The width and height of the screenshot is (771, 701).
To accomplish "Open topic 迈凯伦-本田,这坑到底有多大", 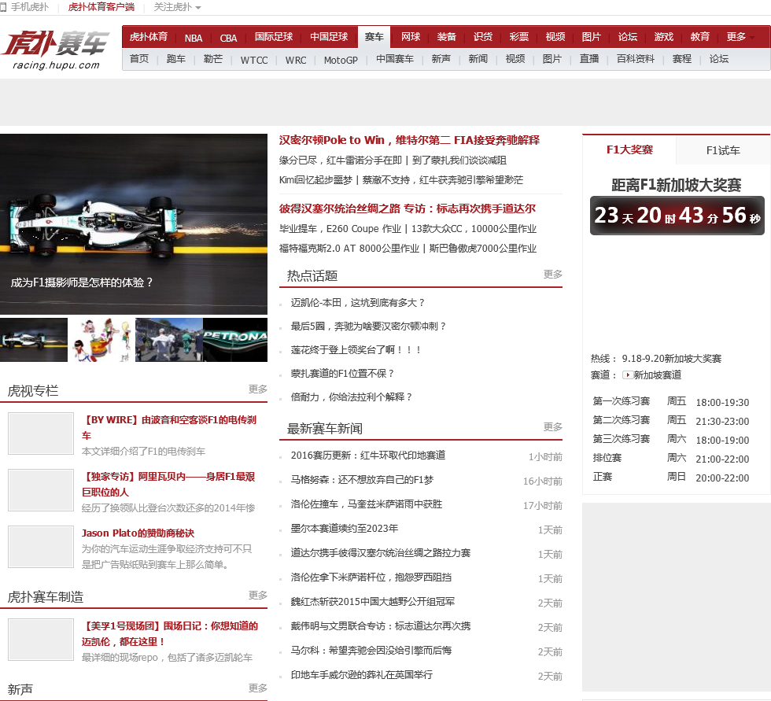I will pos(357,303).
